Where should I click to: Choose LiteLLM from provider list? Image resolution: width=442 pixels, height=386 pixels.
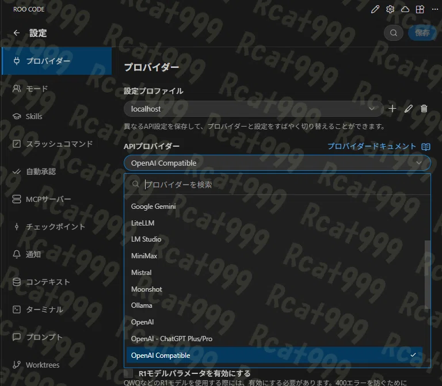pos(275,223)
